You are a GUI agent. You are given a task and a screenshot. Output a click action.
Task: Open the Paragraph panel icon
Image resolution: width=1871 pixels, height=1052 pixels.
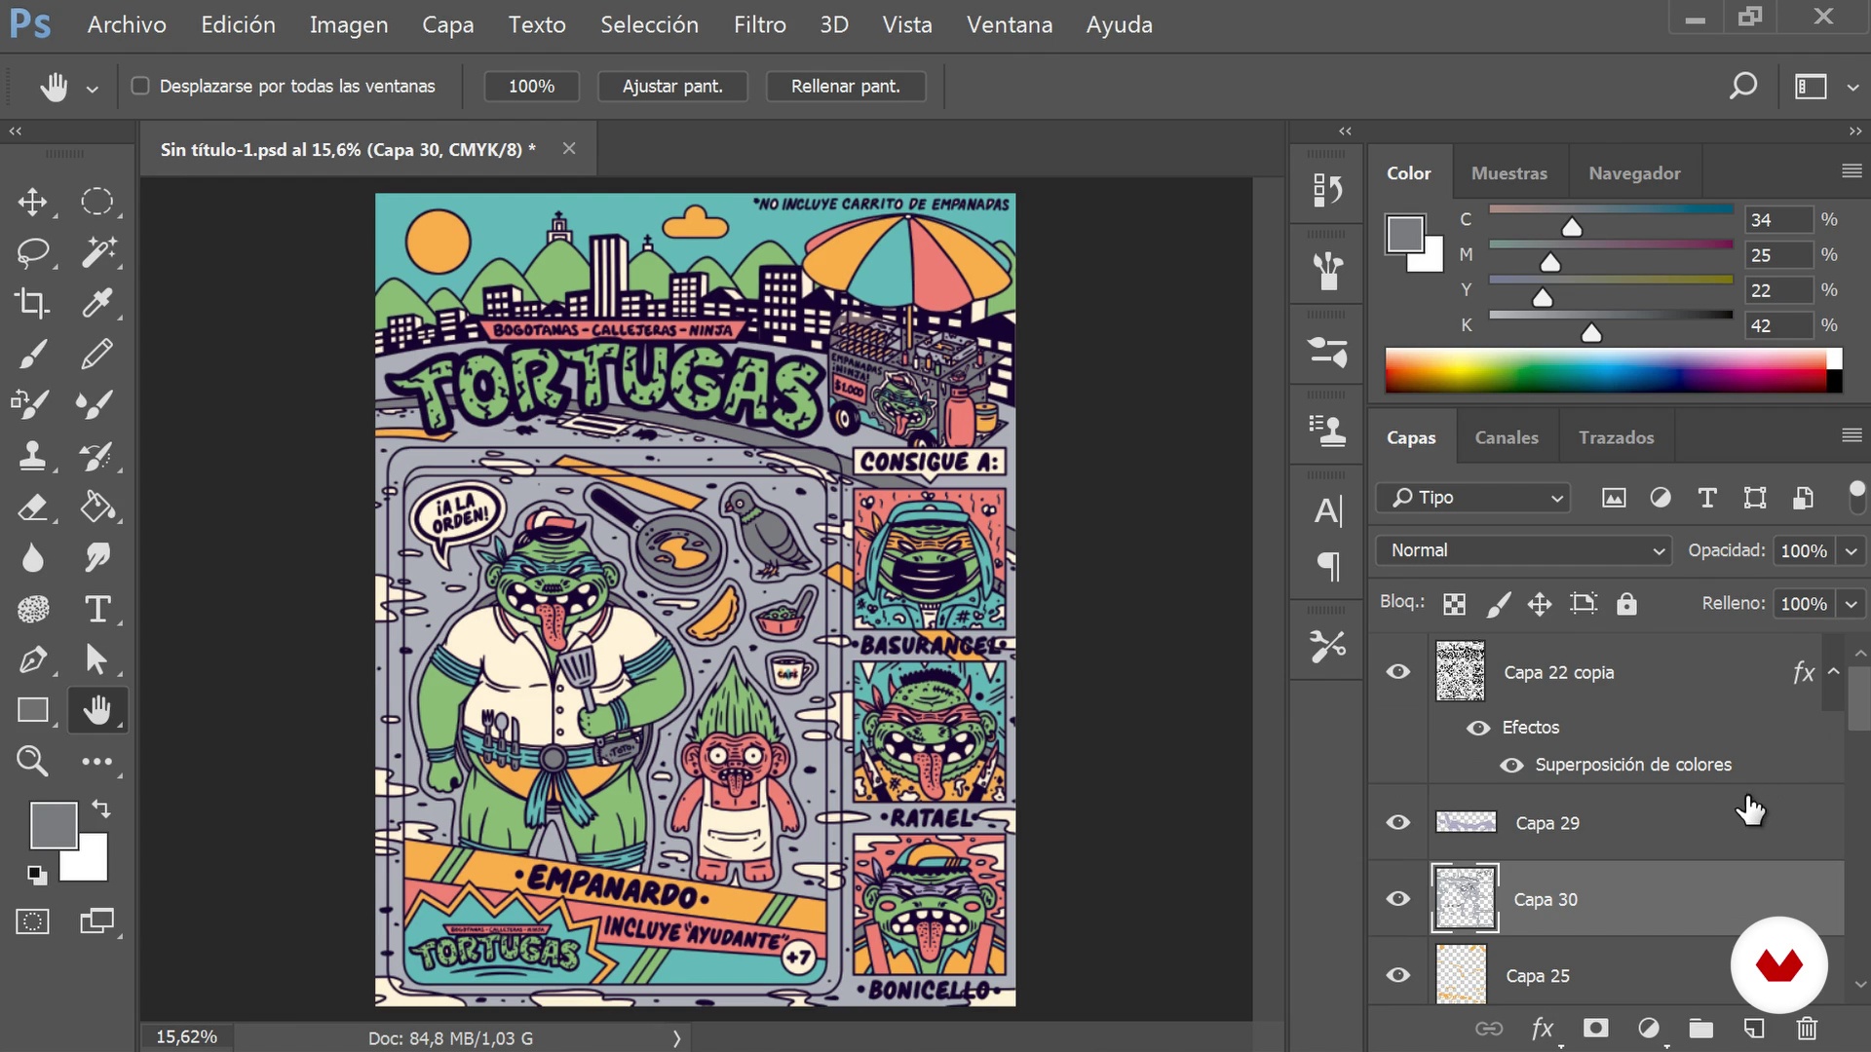[1329, 566]
